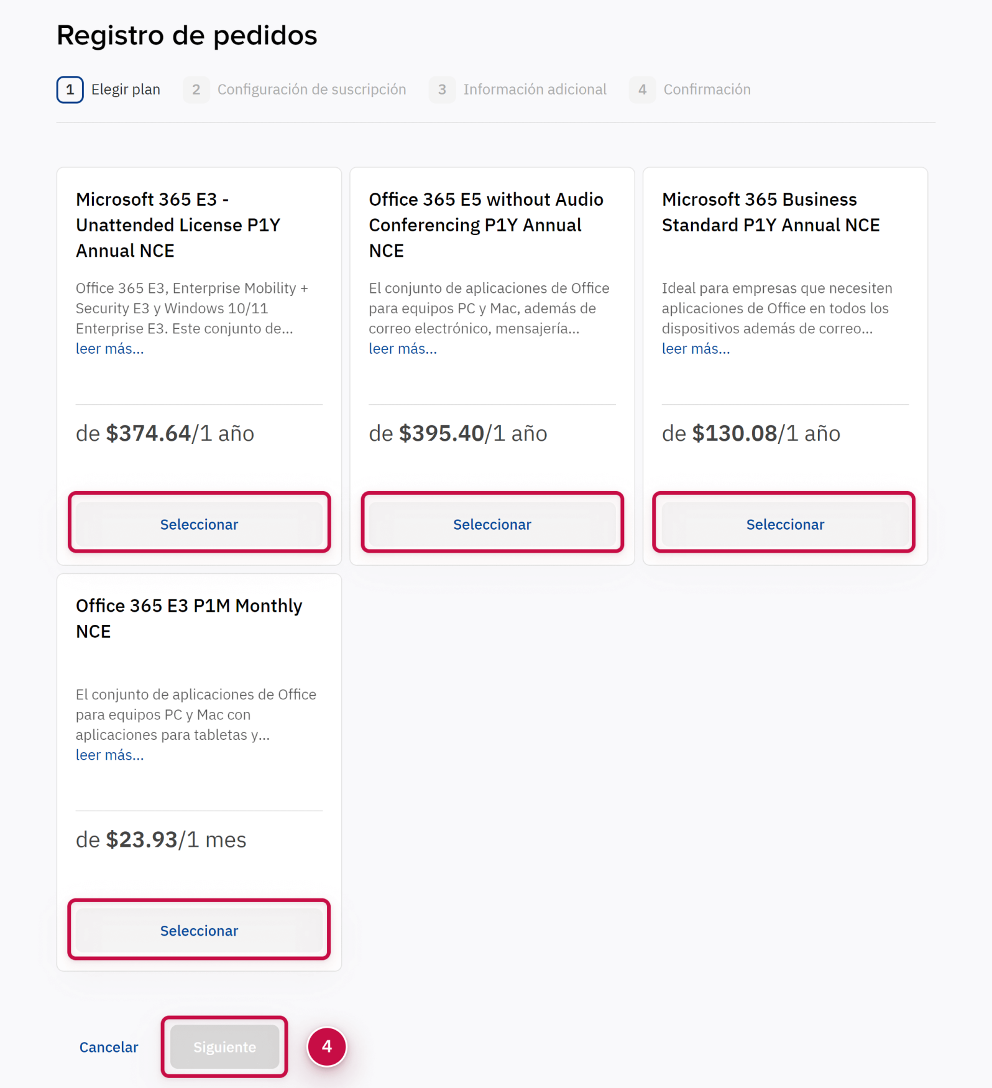Go to Información adicional step
Screen dimensions: 992x1088
point(535,90)
